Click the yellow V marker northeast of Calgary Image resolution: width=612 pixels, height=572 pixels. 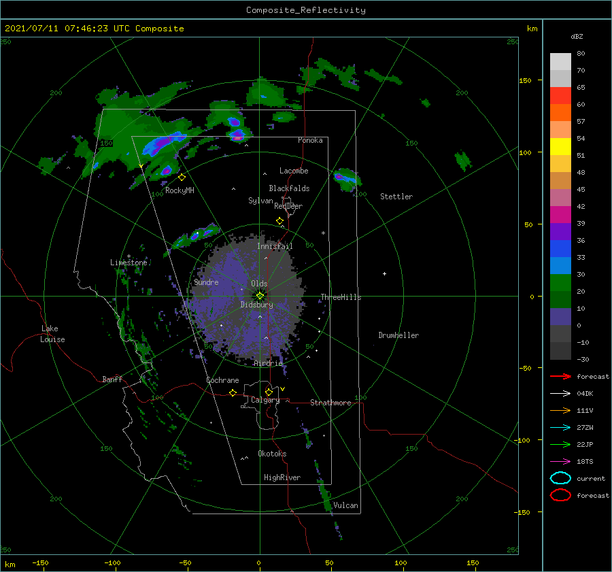pos(282,389)
